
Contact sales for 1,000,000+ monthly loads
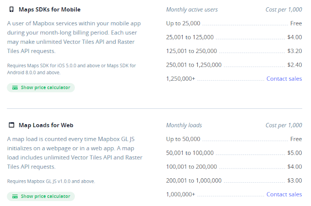tap(284, 194)
